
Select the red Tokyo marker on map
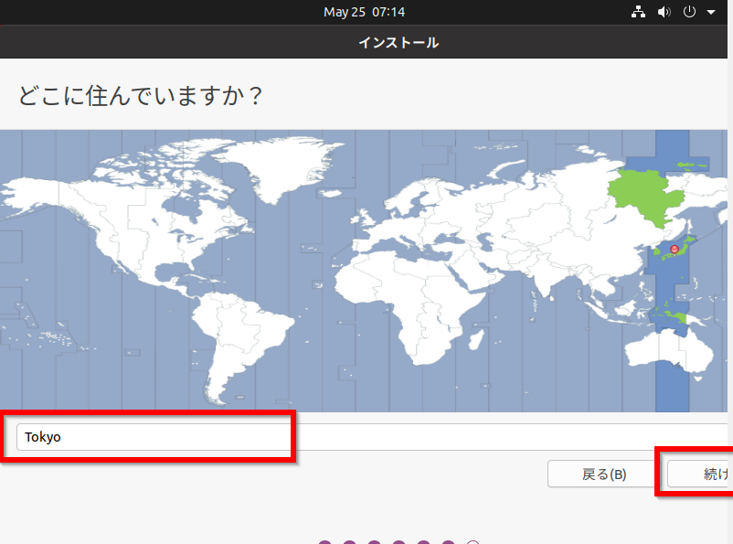tap(675, 249)
